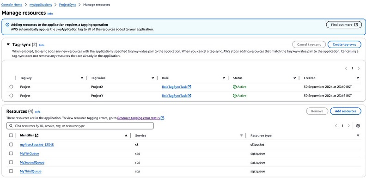Click Info link next to Tag-sync heading
This screenshot has width=366, height=178.
pyautogui.click(x=41, y=45)
